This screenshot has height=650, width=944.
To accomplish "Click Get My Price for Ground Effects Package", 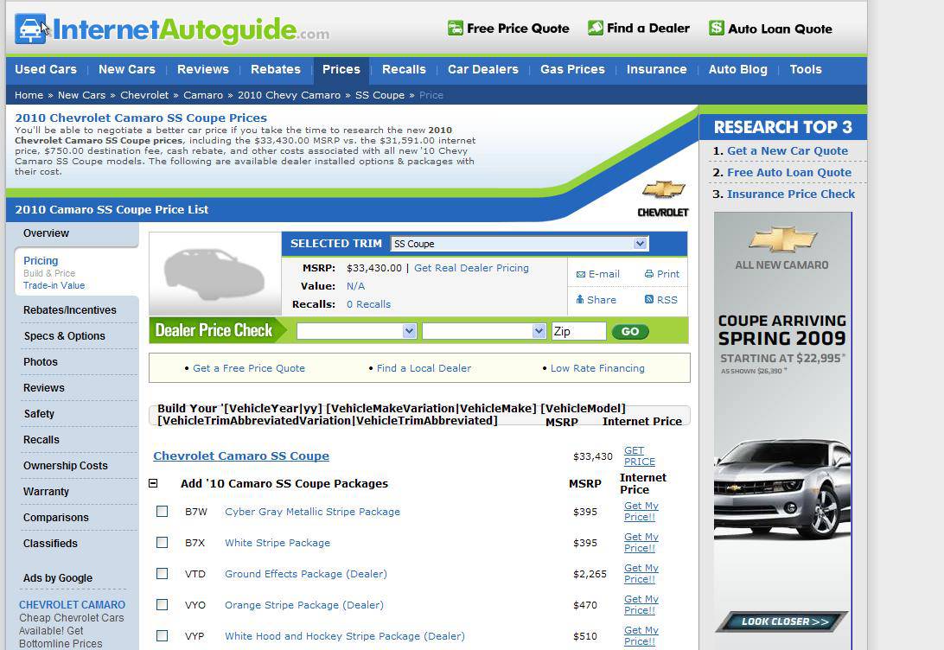I will (641, 574).
